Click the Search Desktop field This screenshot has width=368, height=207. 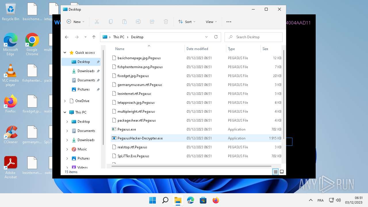[253, 37]
